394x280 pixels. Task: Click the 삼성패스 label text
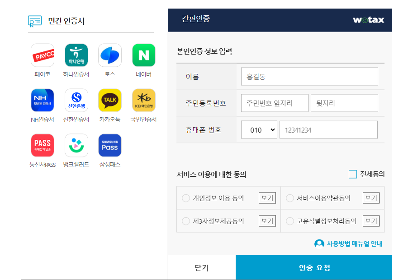pos(110,165)
